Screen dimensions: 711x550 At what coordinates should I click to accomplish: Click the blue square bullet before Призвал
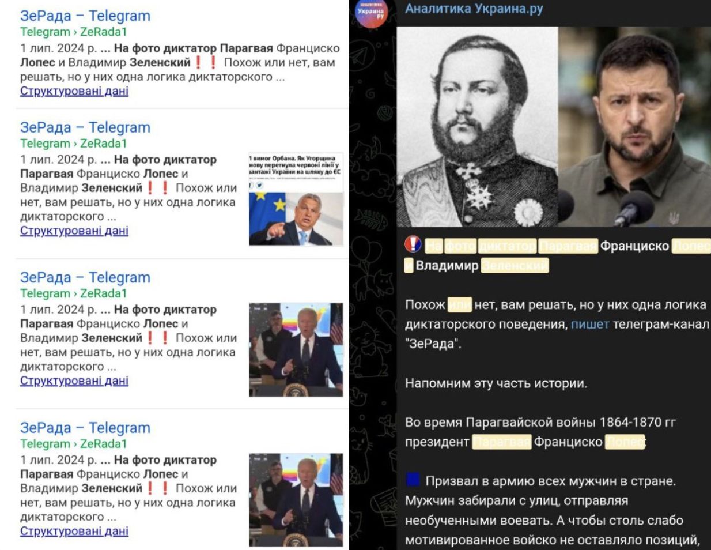(413, 480)
